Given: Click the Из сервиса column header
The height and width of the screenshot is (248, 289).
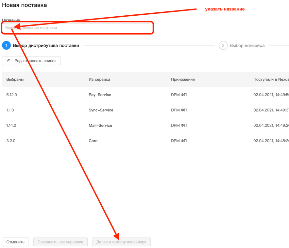Looking at the screenshot, I should (x=99, y=79).
